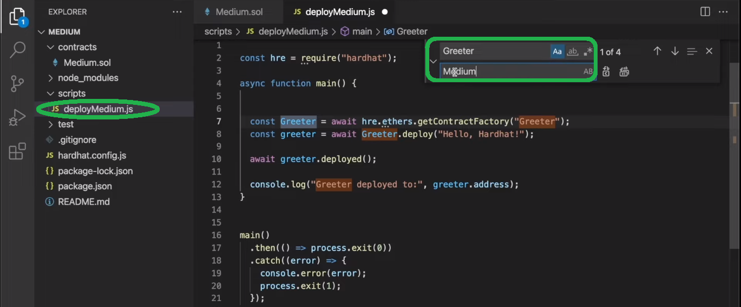Click the '1 of 4' match counter
Image resolution: width=741 pixels, height=307 pixels.
click(610, 52)
